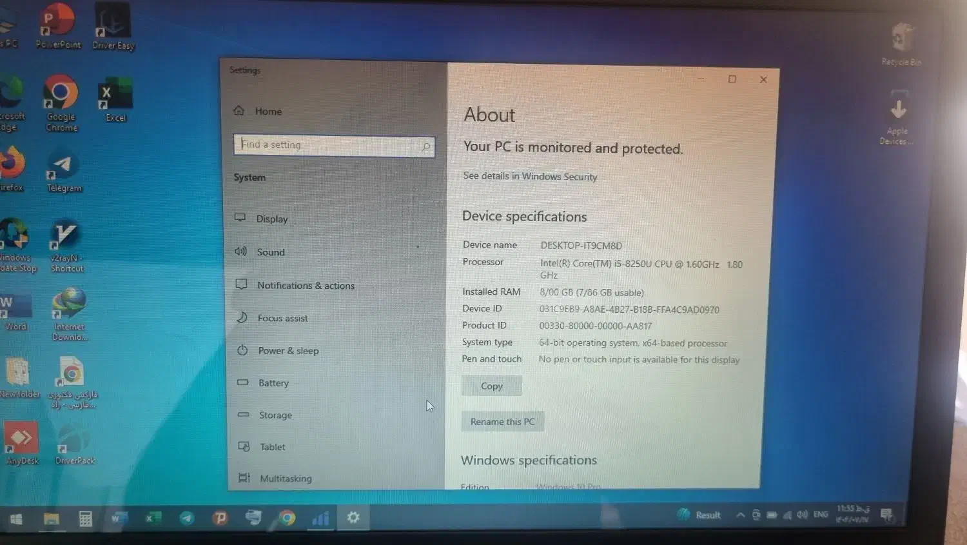Go to Settings Home
The image size is (967, 545).
point(258,111)
